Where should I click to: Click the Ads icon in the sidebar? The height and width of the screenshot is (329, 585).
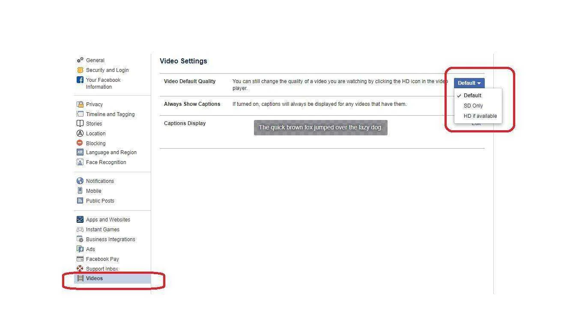coord(80,249)
